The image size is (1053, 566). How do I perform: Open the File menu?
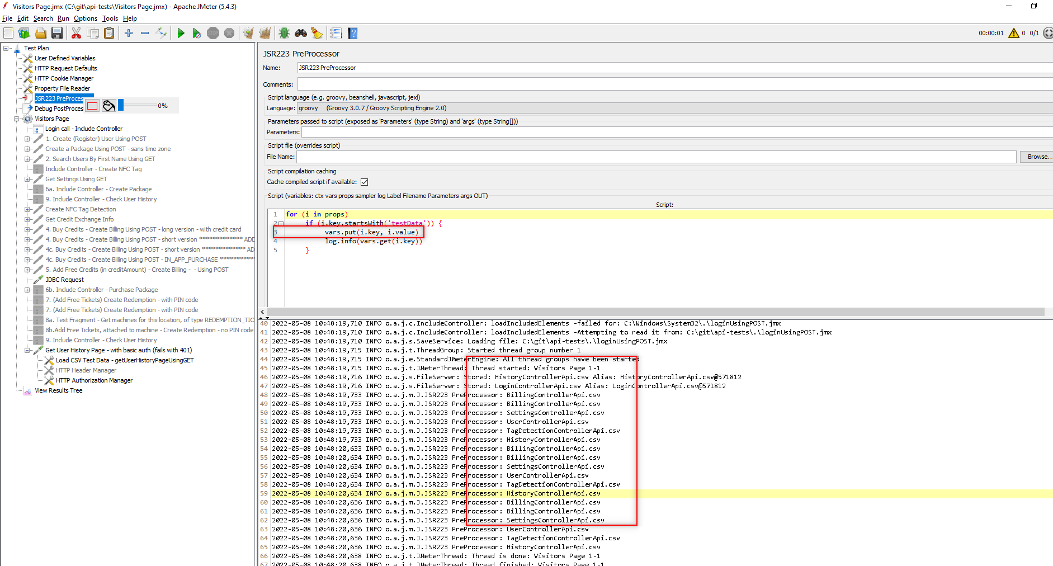click(7, 18)
